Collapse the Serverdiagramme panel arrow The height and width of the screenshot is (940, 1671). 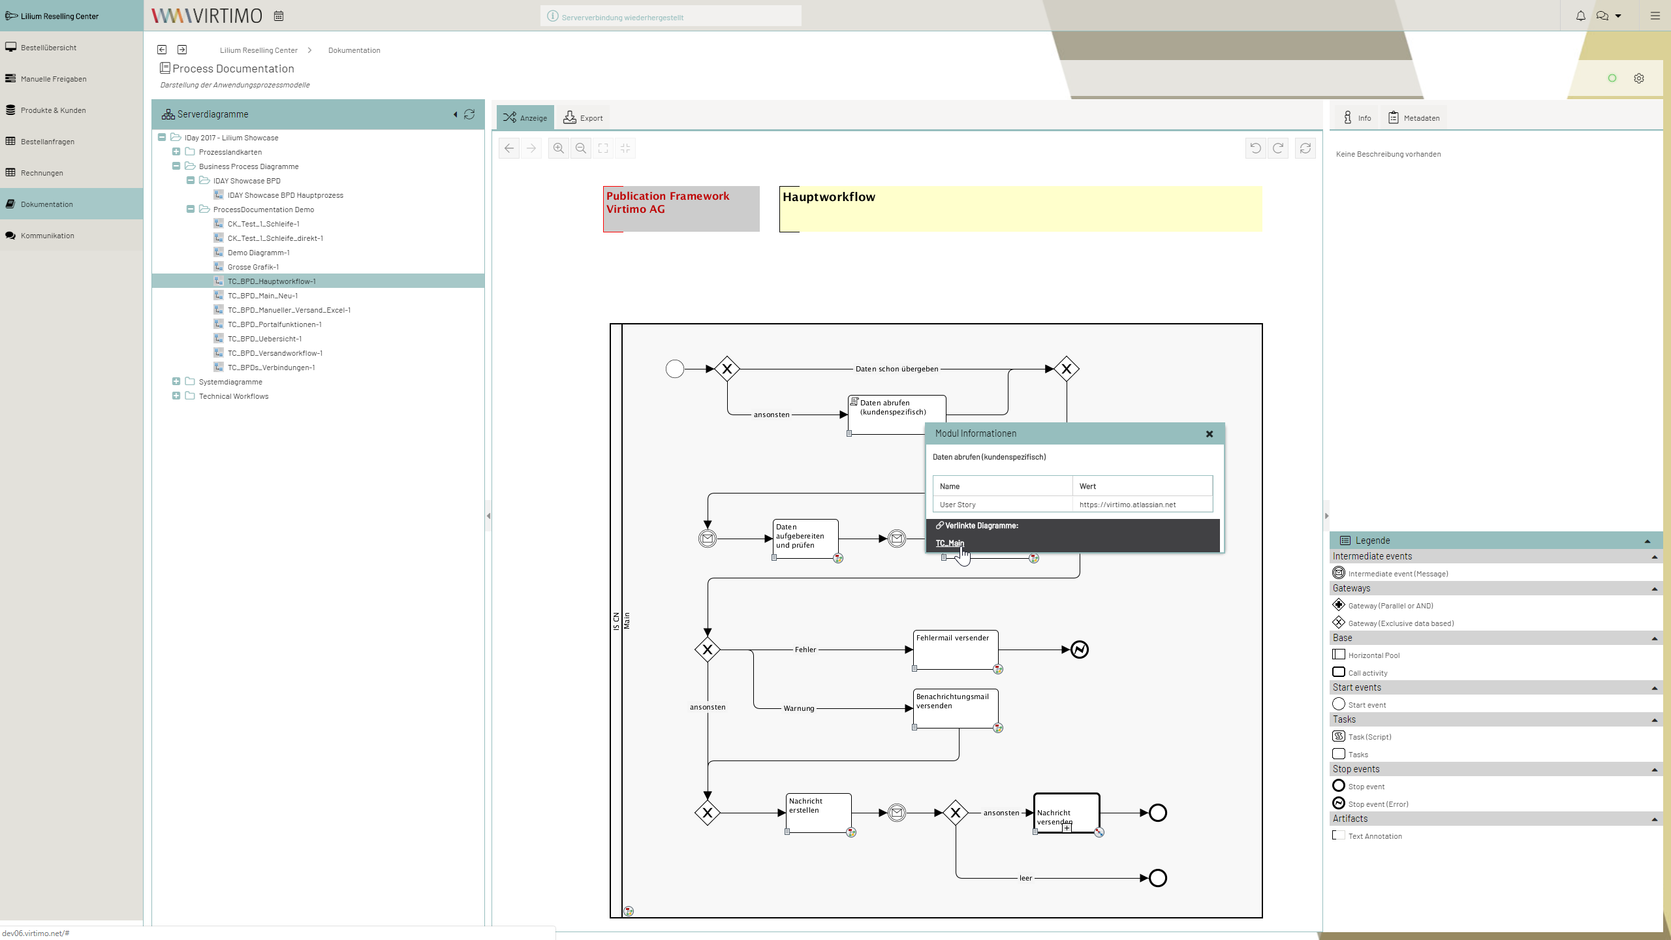pyautogui.click(x=456, y=114)
